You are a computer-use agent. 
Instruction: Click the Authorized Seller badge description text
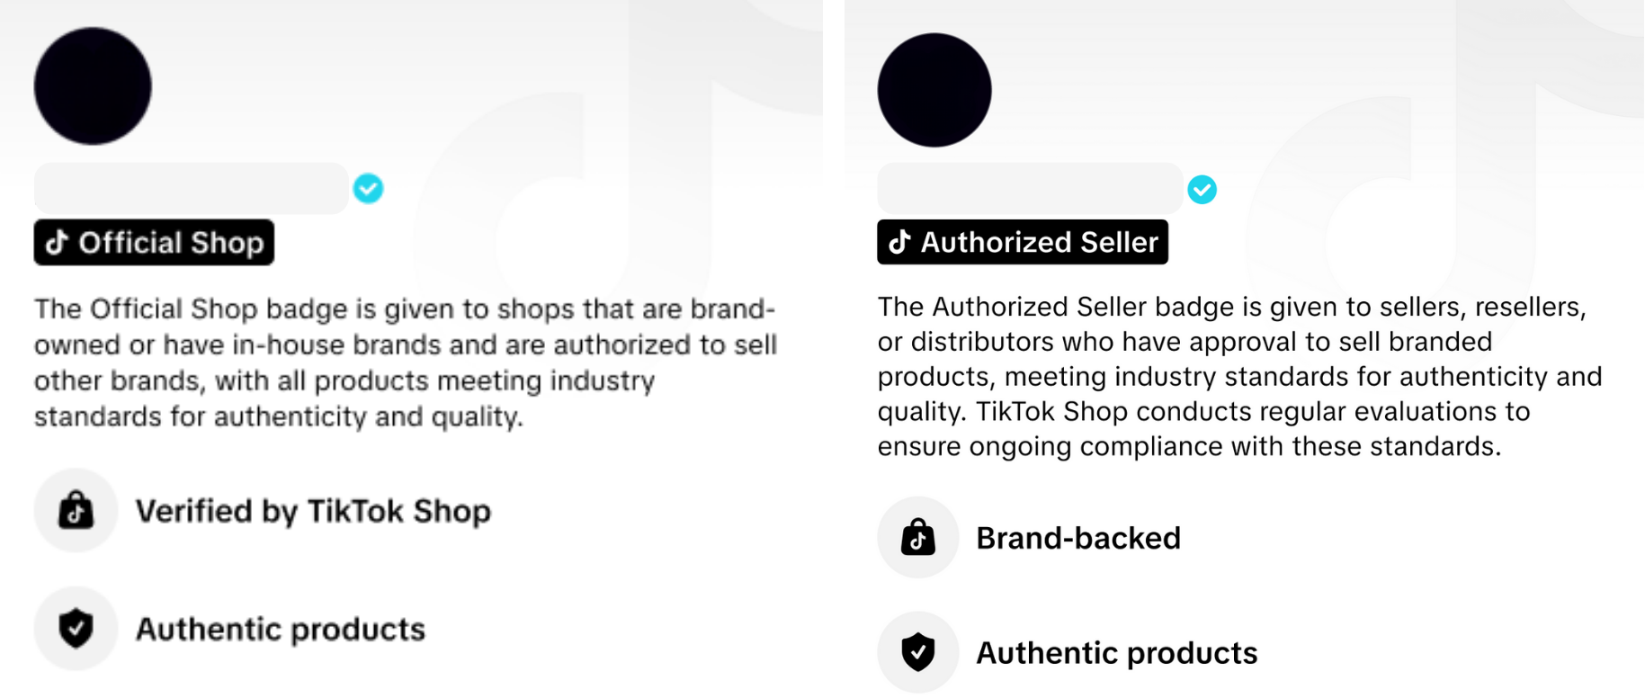coord(1239,376)
